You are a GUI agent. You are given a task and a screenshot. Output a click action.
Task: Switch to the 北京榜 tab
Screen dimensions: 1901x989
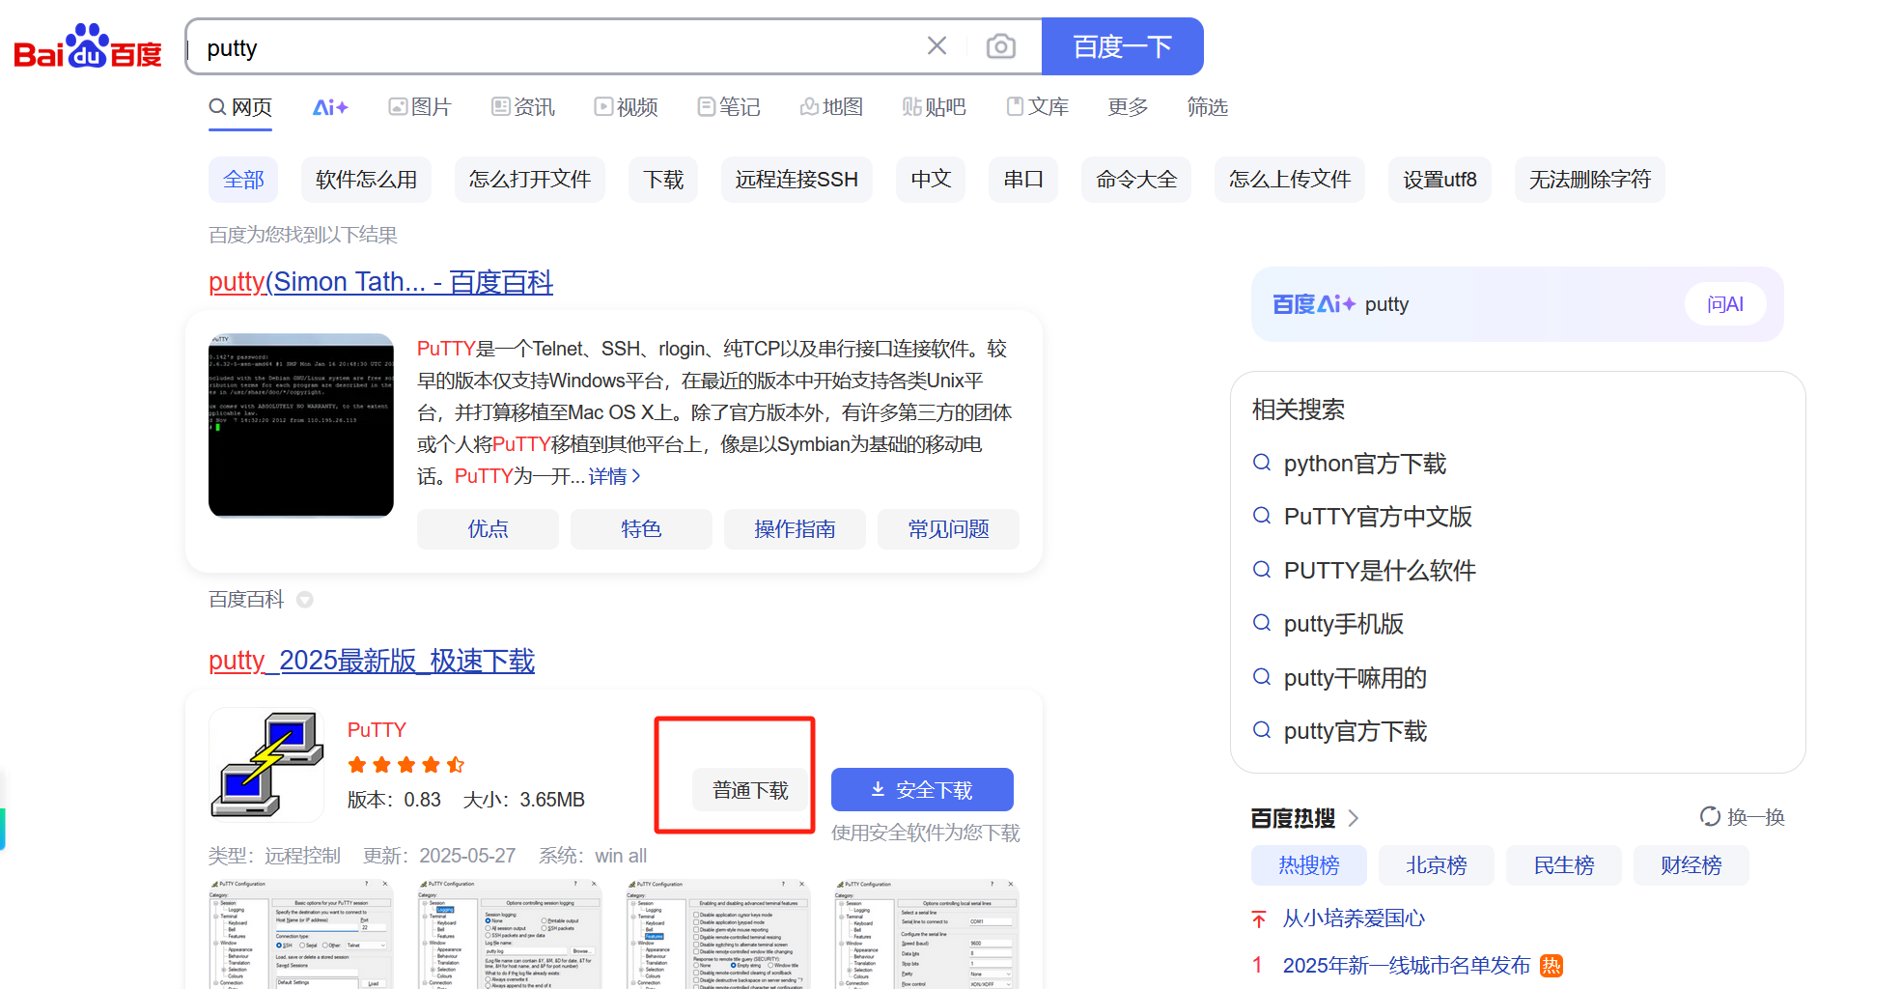click(x=1437, y=865)
